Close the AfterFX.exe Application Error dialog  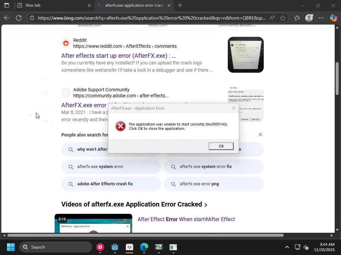(233, 108)
